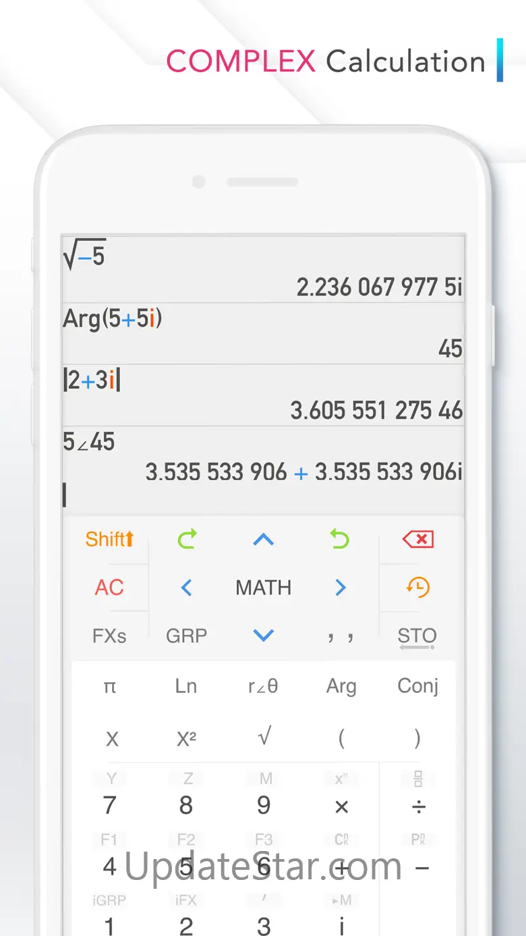Tap the digit 2 key

[186, 926]
